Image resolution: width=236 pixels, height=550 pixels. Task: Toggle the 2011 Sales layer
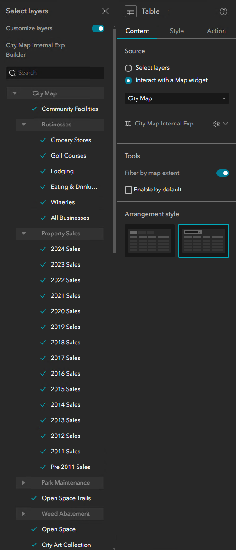(43, 452)
